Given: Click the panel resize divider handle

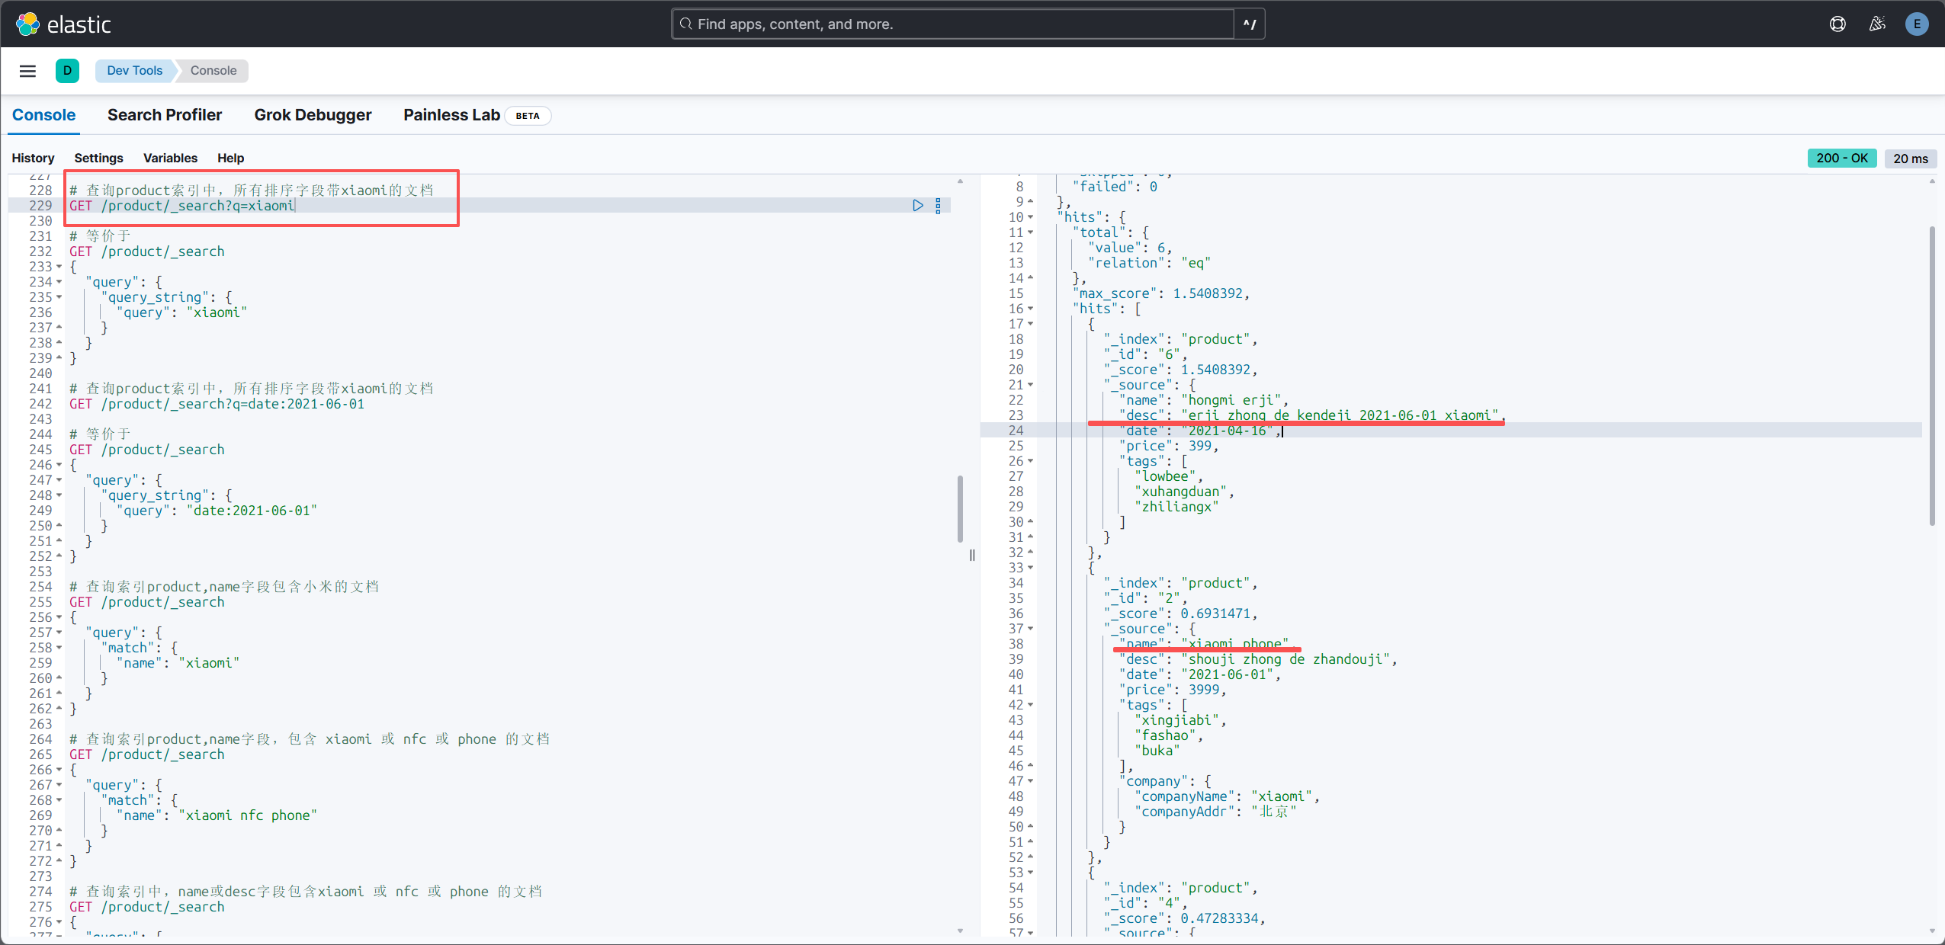Looking at the screenshot, I should click(972, 555).
